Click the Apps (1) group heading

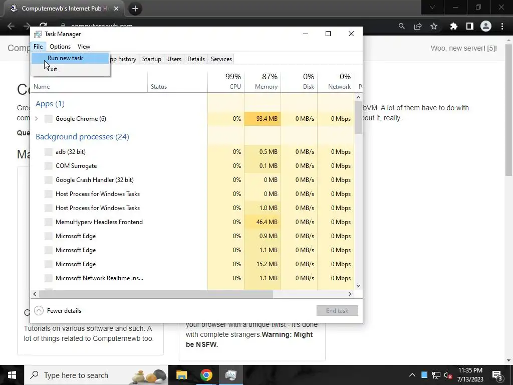pyautogui.click(x=50, y=104)
